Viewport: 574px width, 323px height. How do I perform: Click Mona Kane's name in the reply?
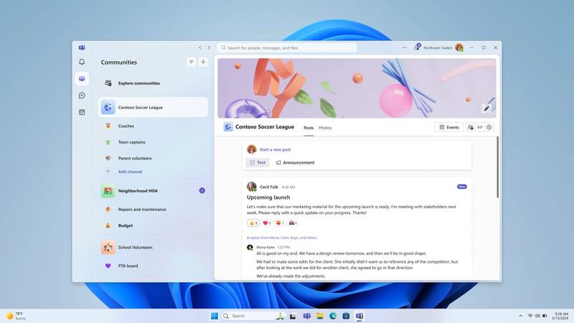pos(265,247)
